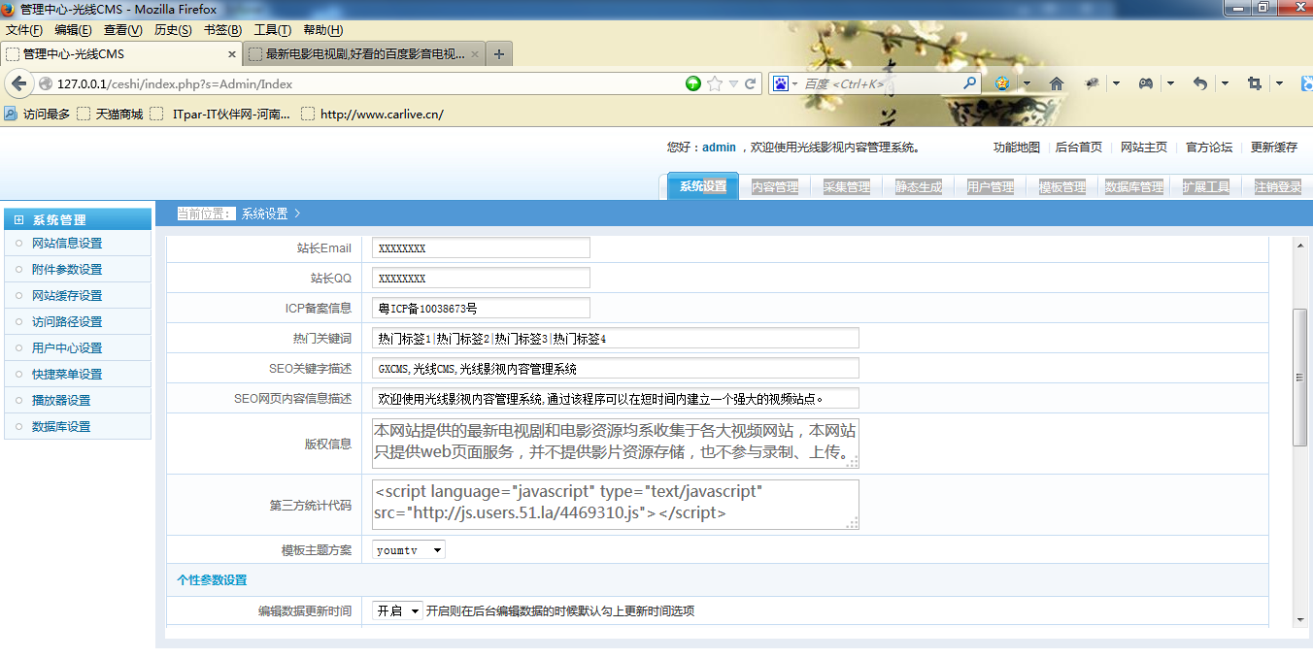
Task: Bookmark page with the star icon
Action: (x=715, y=83)
